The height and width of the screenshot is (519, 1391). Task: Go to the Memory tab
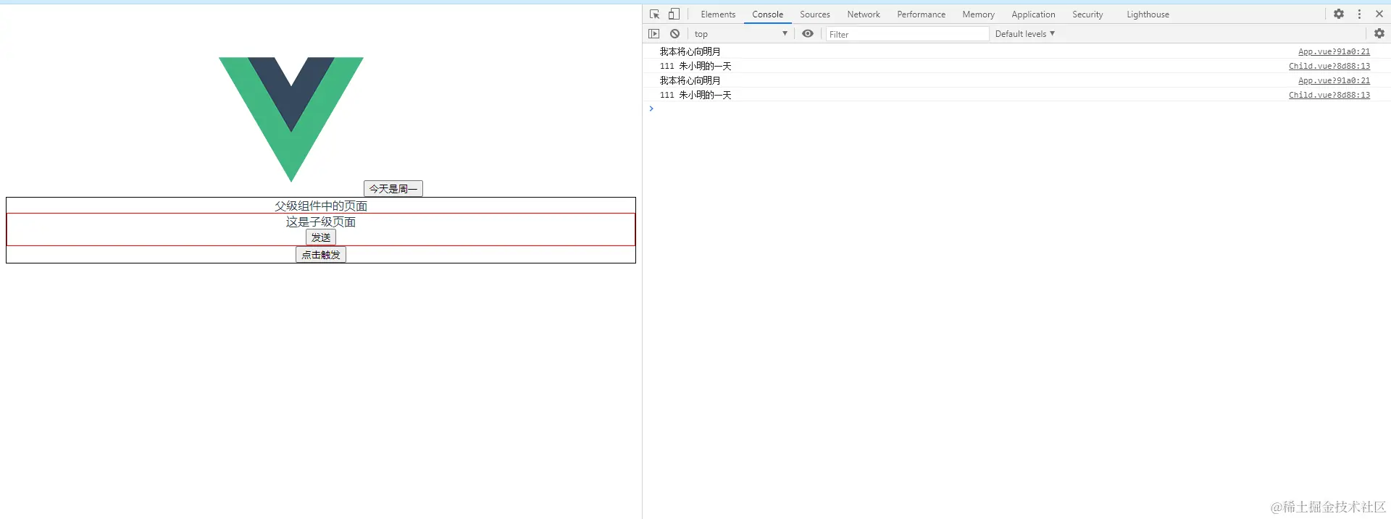(x=978, y=14)
